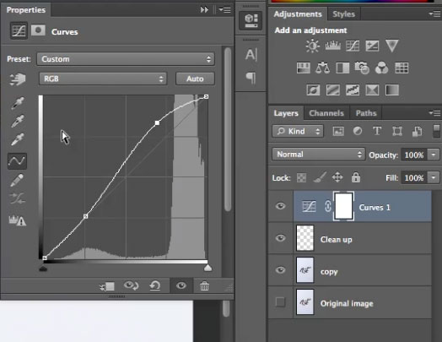Toggle visibility of the Curves 1 layer
Screen dimensions: 442x342
pos(280,206)
